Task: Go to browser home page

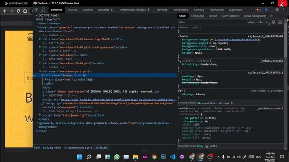Action: tap(25, 11)
